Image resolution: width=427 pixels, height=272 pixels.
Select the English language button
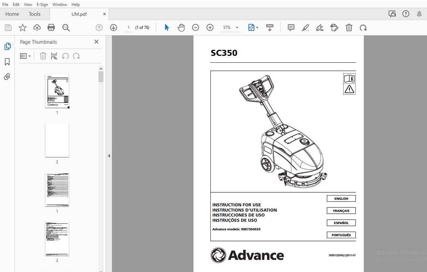(x=341, y=198)
